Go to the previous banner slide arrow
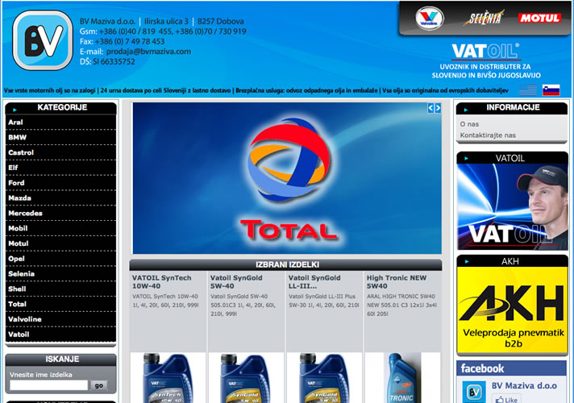Screen dimensions: 574x403 pyautogui.click(x=430, y=108)
